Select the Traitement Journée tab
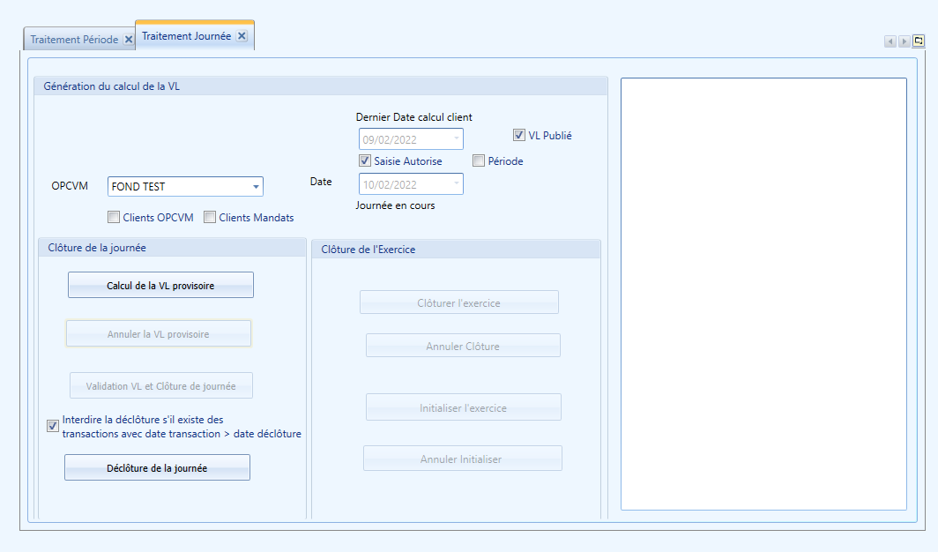Image resolution: width=938 pixels, height=552 pixels. (x=186, y=36)
